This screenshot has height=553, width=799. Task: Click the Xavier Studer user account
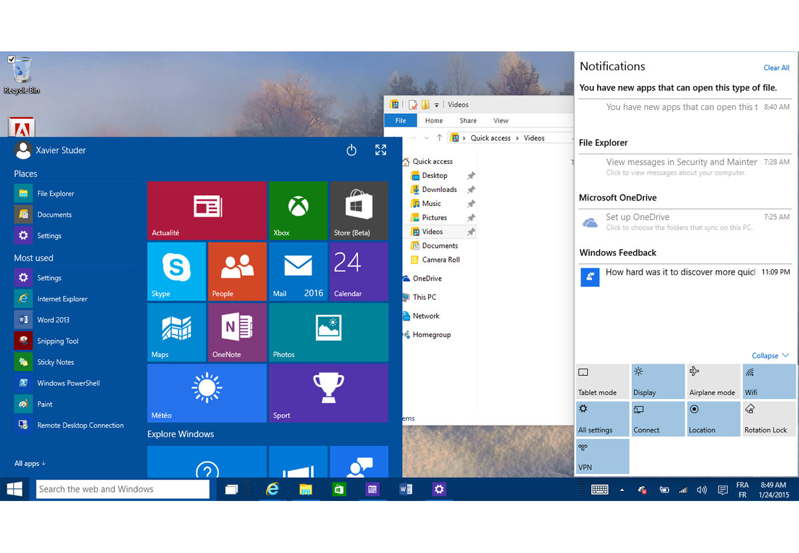coord(51,151)
